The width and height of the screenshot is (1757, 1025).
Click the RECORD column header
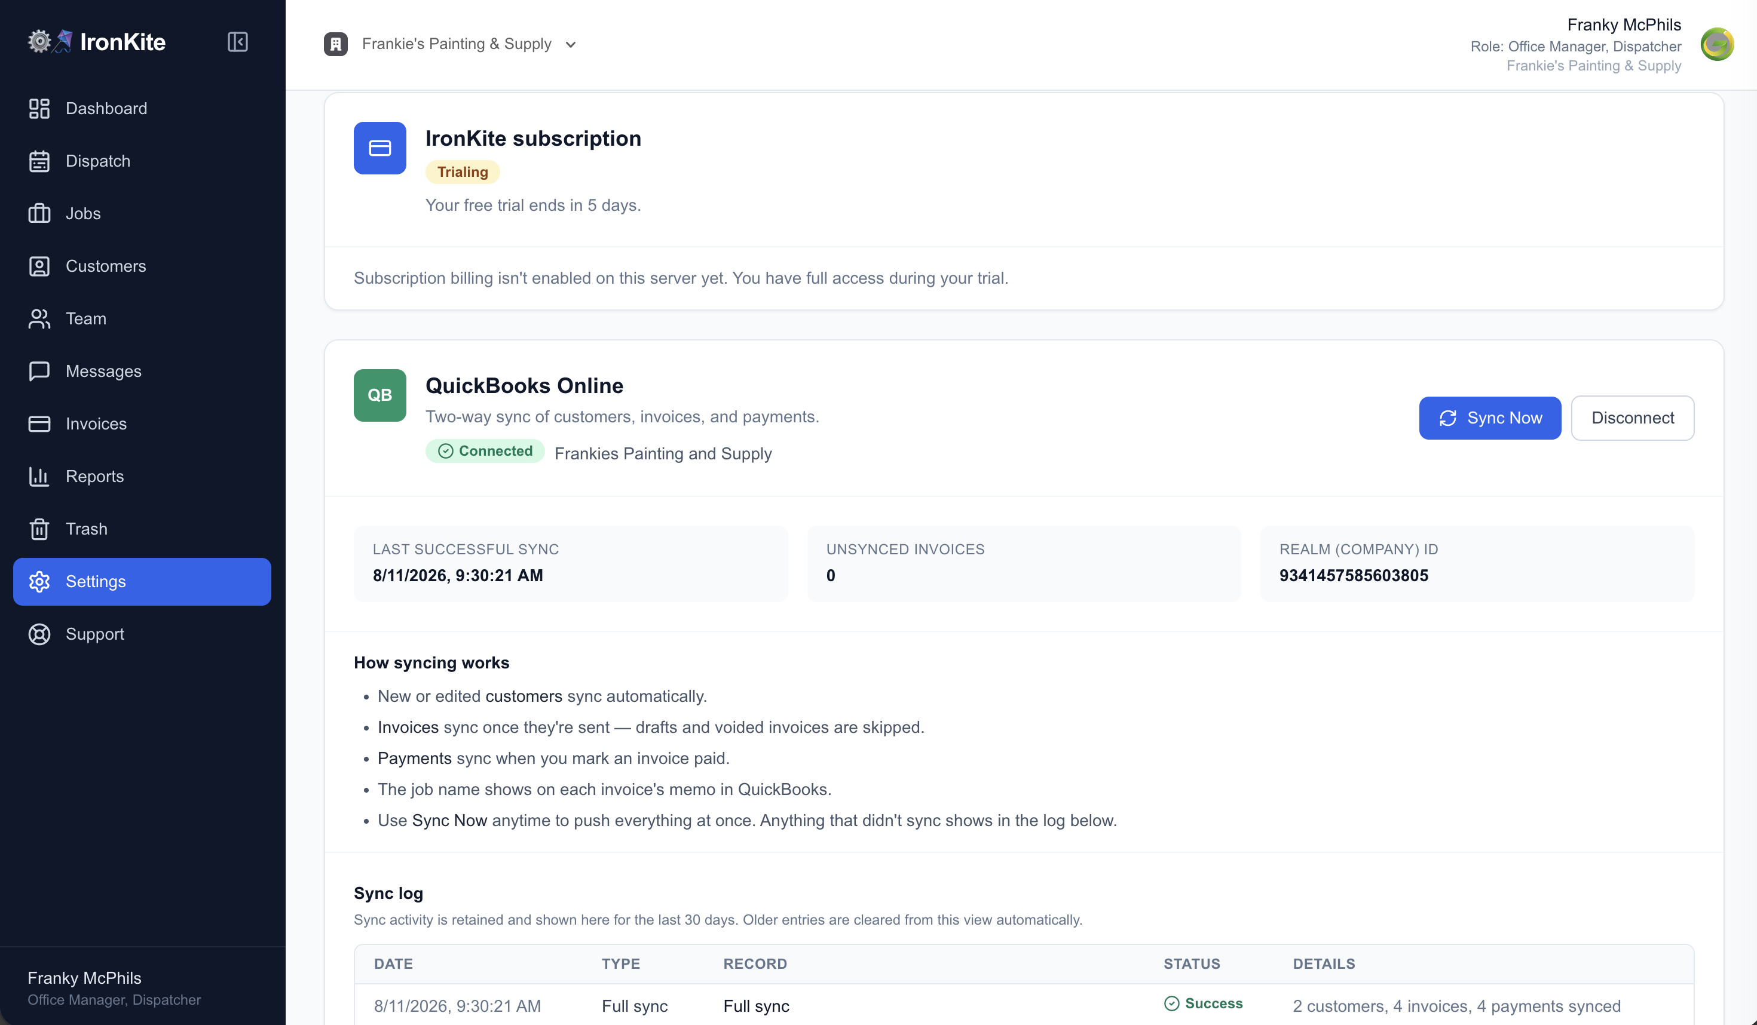[755, 963]
